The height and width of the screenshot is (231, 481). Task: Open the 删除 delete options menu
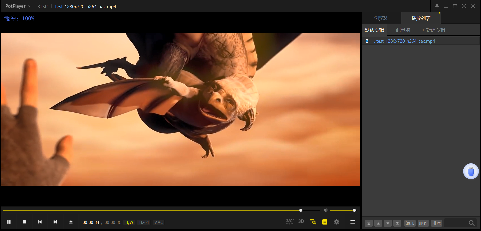point(423,223)
